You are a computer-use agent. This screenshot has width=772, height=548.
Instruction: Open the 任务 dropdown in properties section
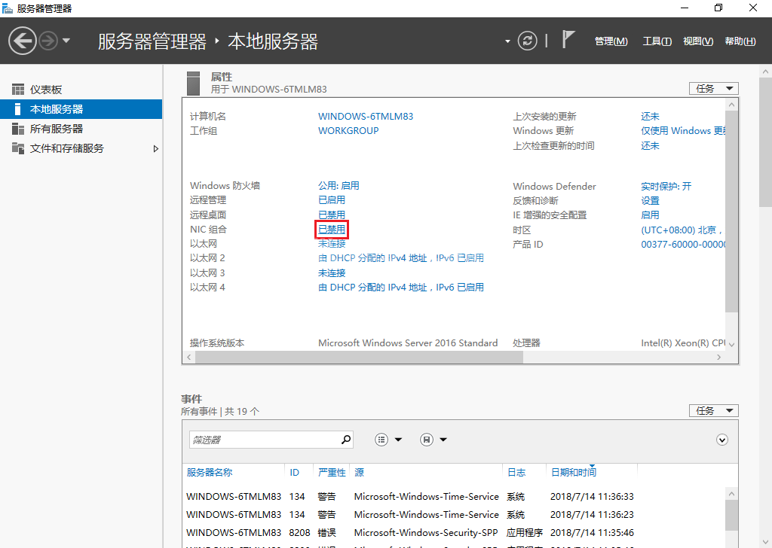713,89
